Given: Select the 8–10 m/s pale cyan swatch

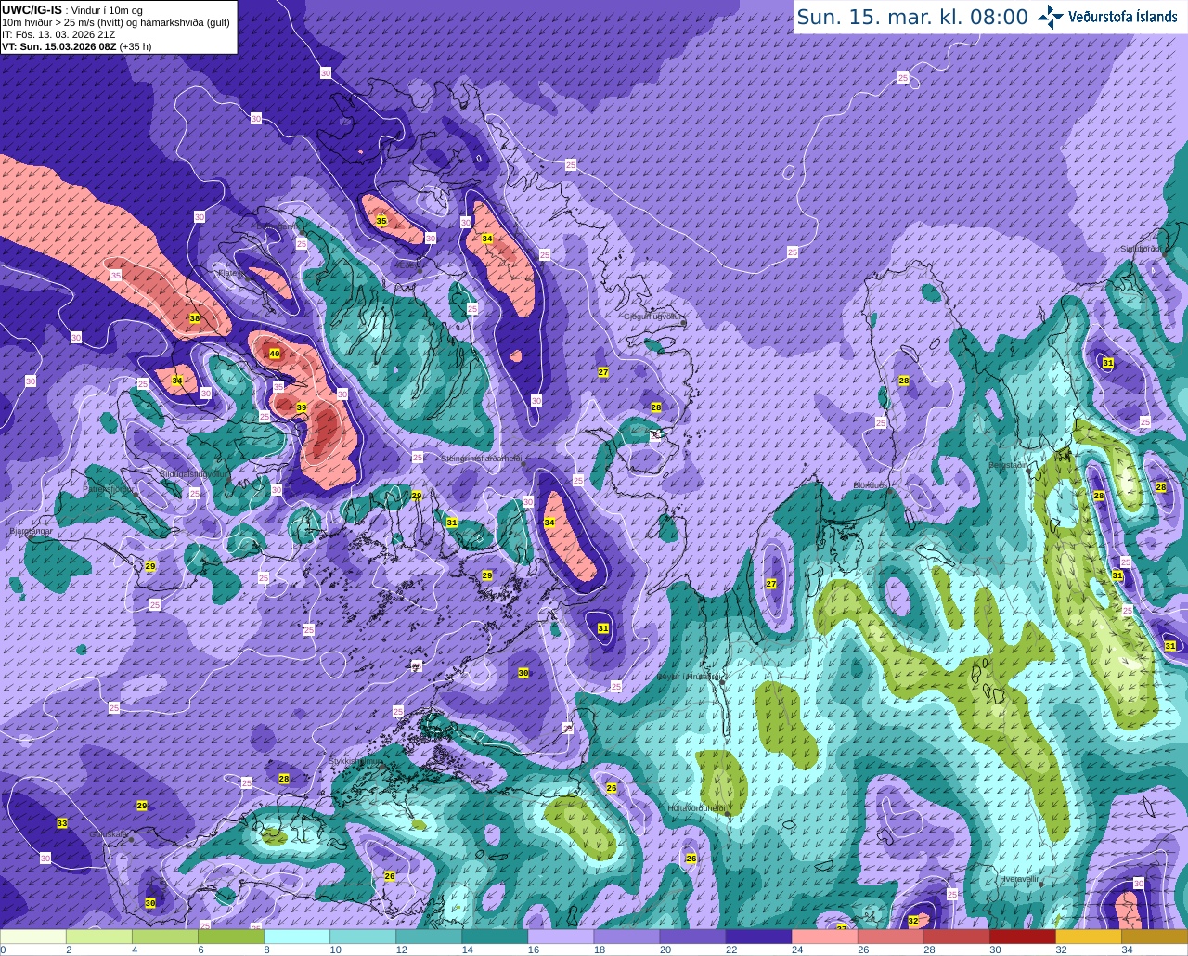Looking at the screenshot, I should pos(297,937).
